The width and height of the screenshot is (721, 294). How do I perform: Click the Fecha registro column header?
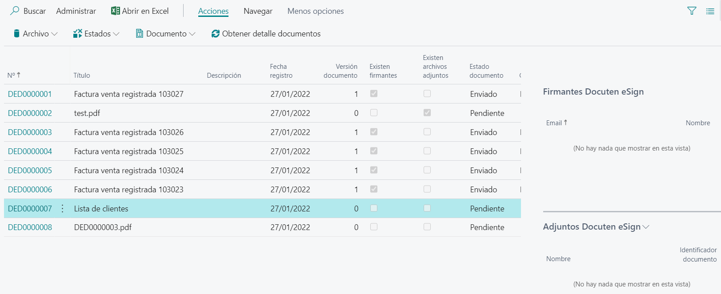pyautogui.click(x=281, y=71)
